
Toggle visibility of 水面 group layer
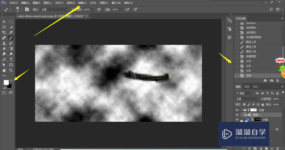tap(237, 110)
